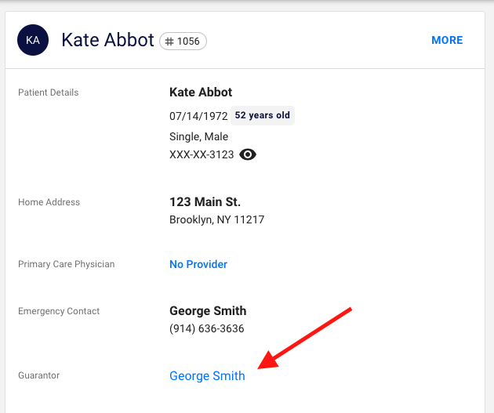Click the masked SSN XXX-XX-3123

(202, 154)
